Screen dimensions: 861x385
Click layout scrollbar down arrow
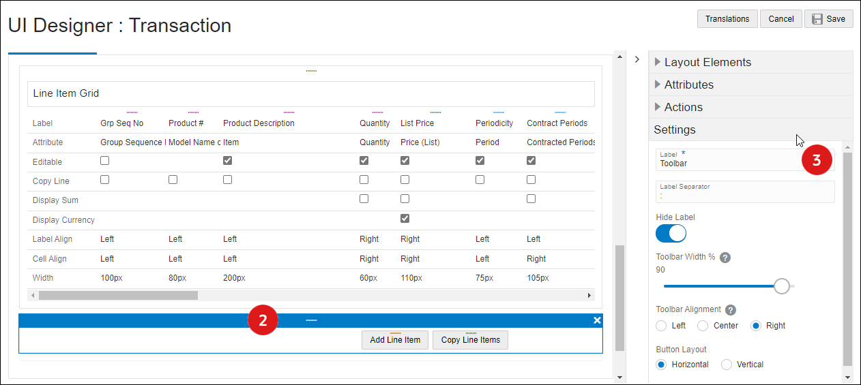pyautogui.click(x=619, y=377)
